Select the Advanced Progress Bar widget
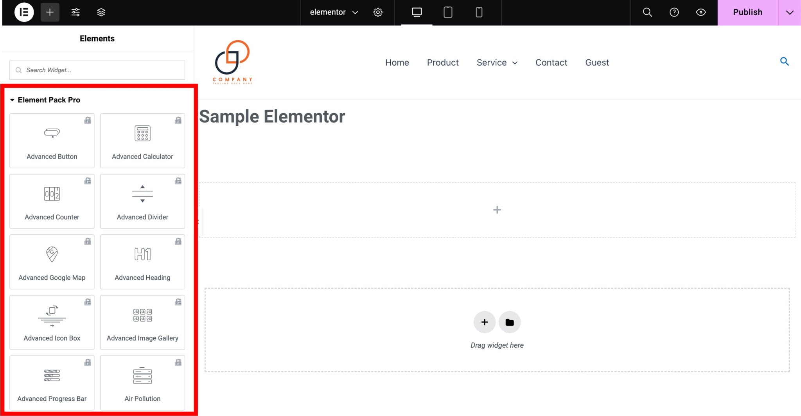801x416 pixels. pos(52,383)
